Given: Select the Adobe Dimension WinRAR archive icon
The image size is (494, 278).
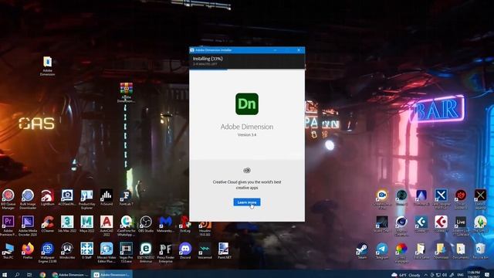Looking at the screenshot, I should 126,93.
